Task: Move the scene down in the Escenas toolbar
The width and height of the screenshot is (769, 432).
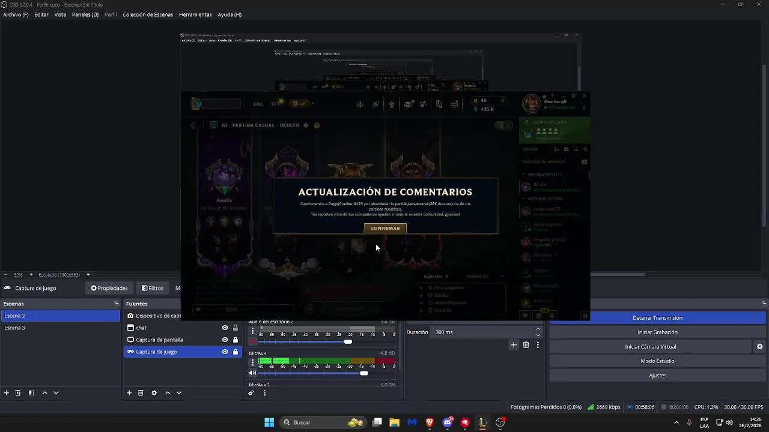Action: click(x=56, y=393)
